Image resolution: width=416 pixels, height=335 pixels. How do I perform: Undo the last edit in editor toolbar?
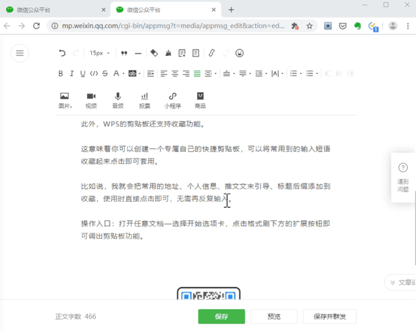62,53
